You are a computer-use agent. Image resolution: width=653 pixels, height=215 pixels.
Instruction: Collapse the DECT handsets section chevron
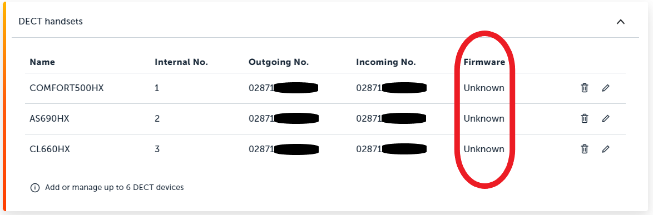coord(621,22)
